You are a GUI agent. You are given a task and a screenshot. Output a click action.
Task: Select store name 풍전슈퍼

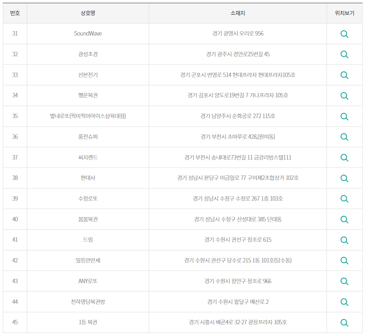tap(88, 136)
